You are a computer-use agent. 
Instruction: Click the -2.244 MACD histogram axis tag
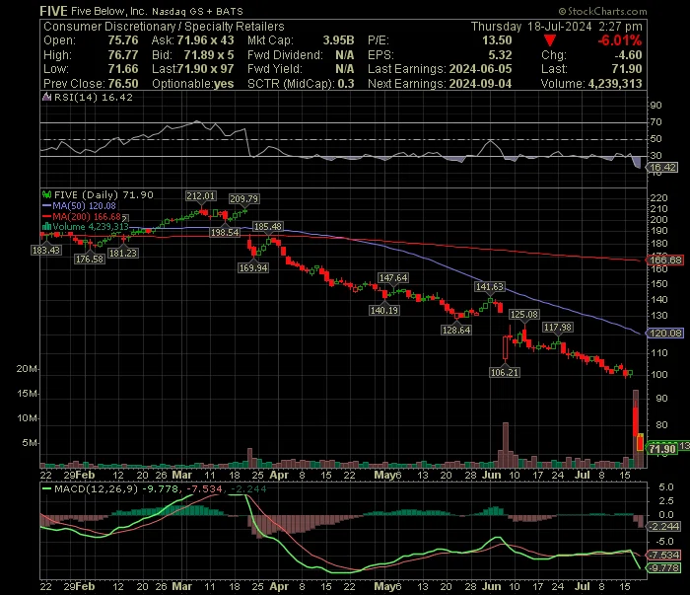[663, 526]
